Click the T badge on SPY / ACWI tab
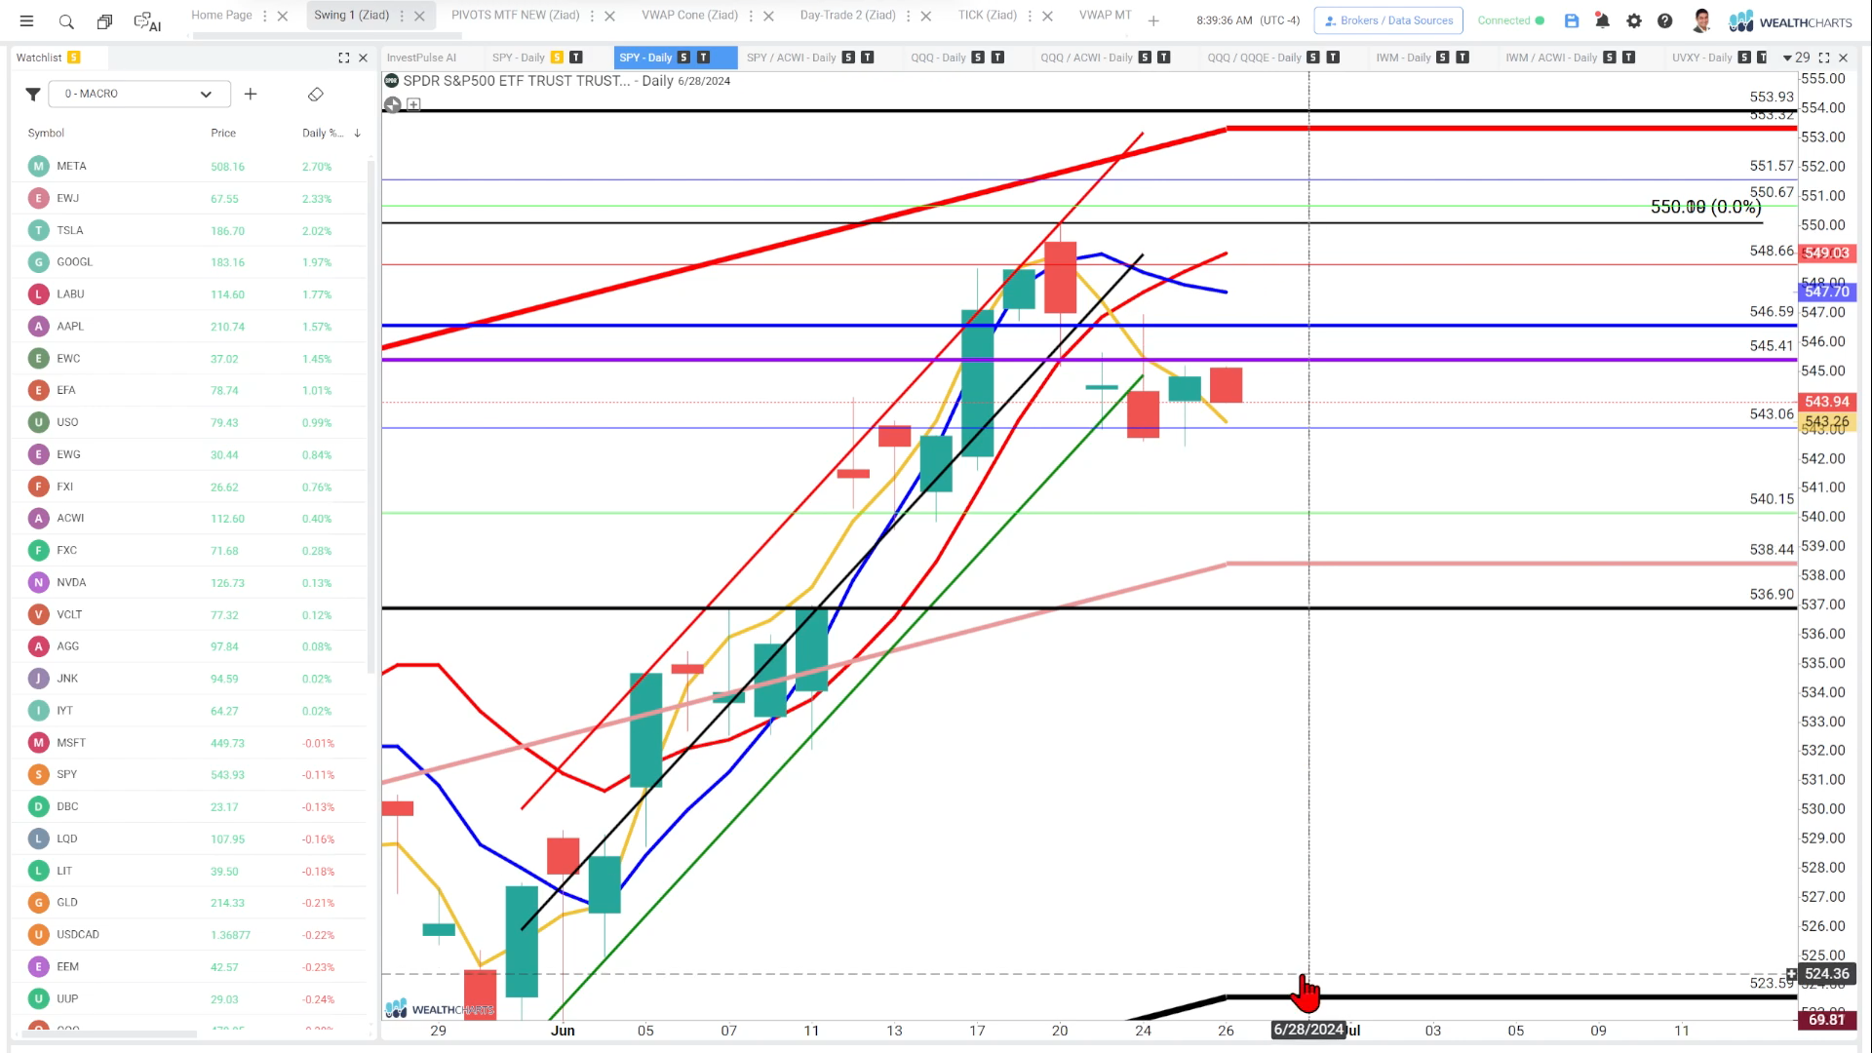This screenshot has width=1872, height=1053. [868, 58]
